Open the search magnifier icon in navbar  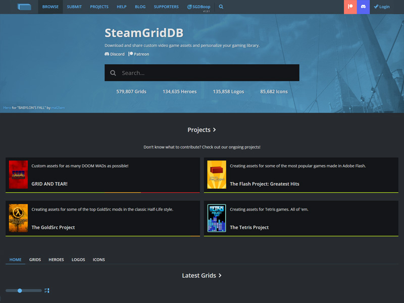tap(221, 7)
